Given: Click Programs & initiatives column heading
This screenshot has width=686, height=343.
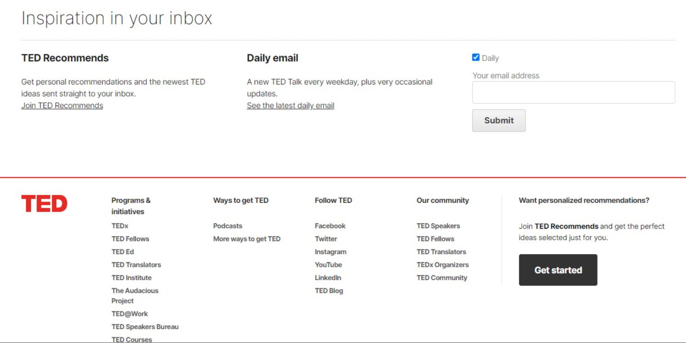Looking at the screenshot, I should point(131,206).
